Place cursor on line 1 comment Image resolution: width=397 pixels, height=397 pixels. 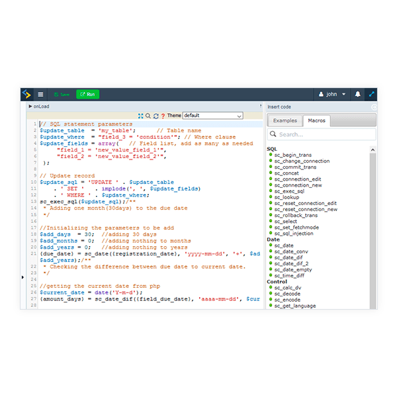[x=86, y=124]
